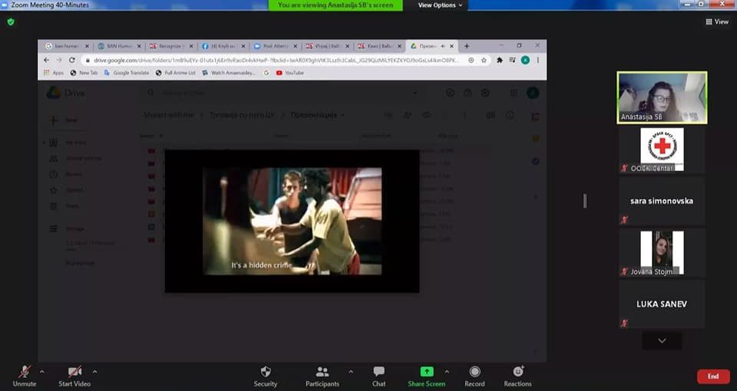Image resolution: width=737 pixels, height=391 pixels.
Task: Expand arrow next to Participants
Action: [x=351, y=372]
